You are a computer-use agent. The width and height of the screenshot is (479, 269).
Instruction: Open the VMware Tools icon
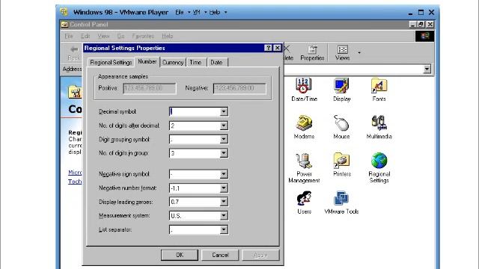(341, 198)
